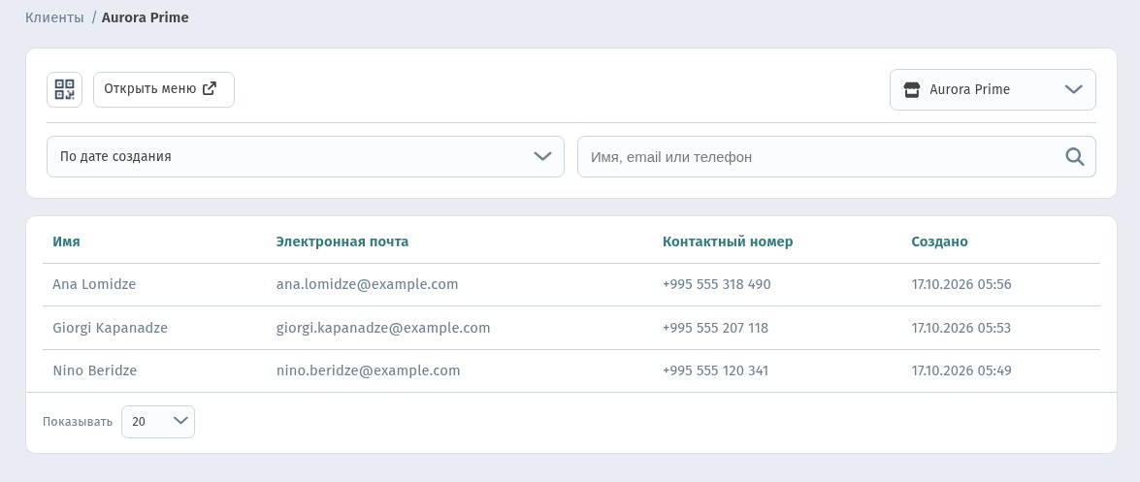Click the search magnifier icon
Image resolution: width=1140 pixels, height=482 pixels.
click(x=1075, y=156)
